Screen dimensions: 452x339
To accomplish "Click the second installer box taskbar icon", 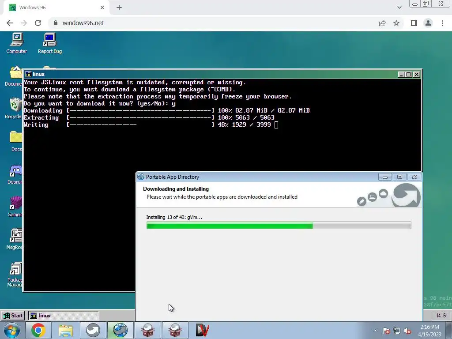I will [x=175, y=330].
